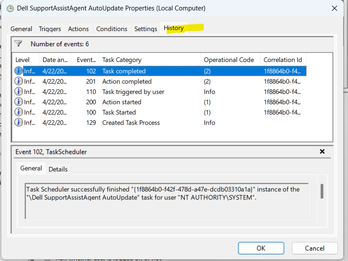Click operational code (2) in Action completed row

click(x=207, y=82)
